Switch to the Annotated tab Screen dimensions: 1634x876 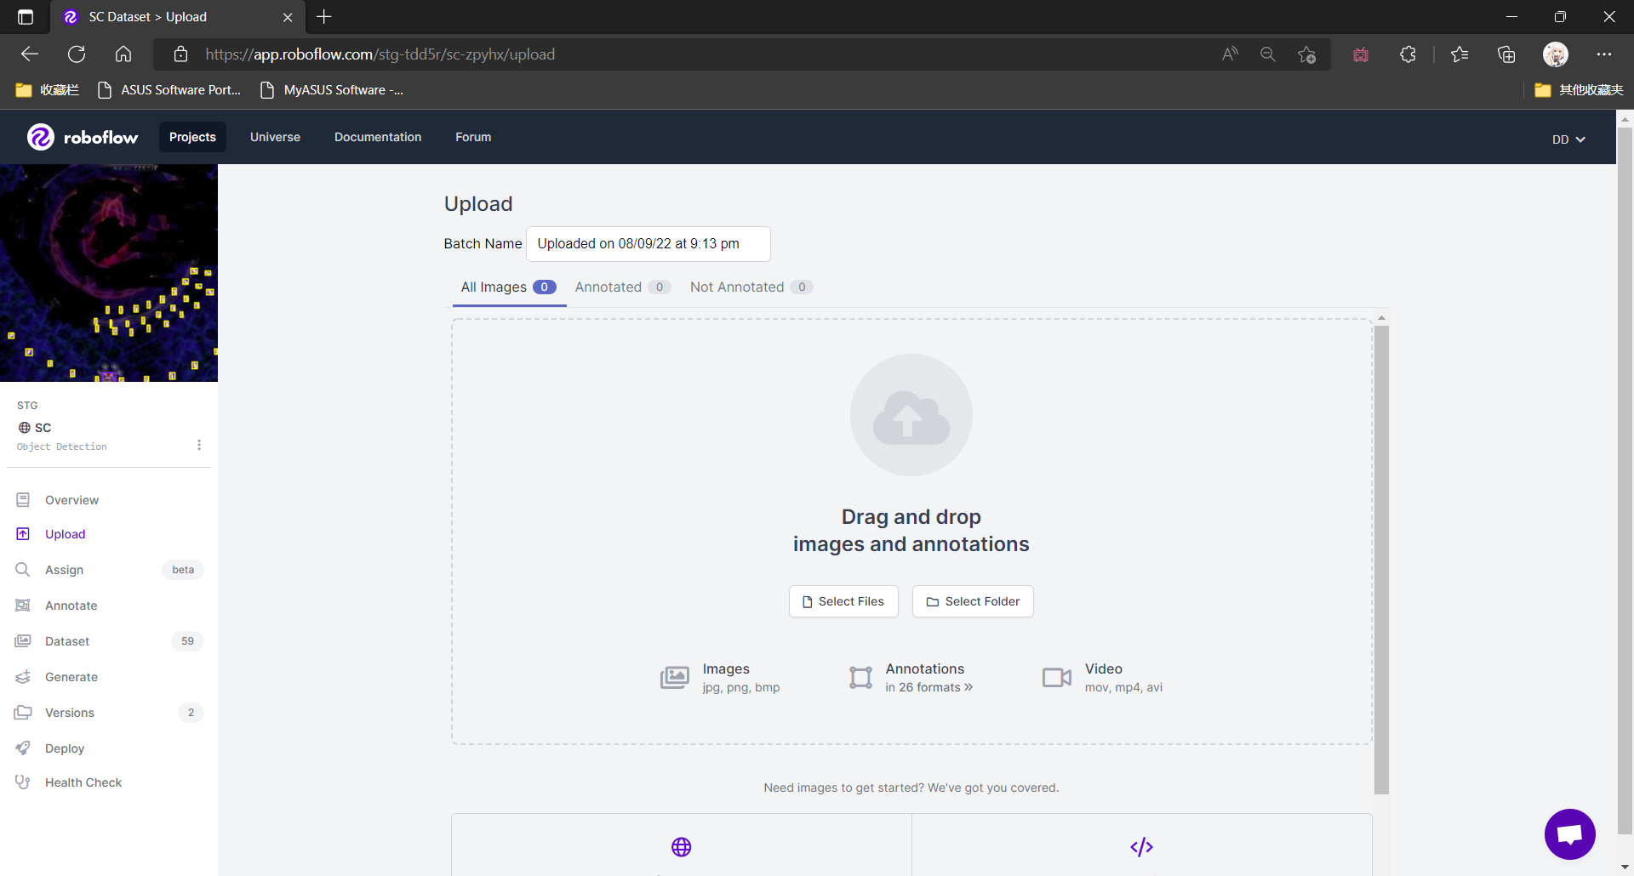tap(607, 287)
